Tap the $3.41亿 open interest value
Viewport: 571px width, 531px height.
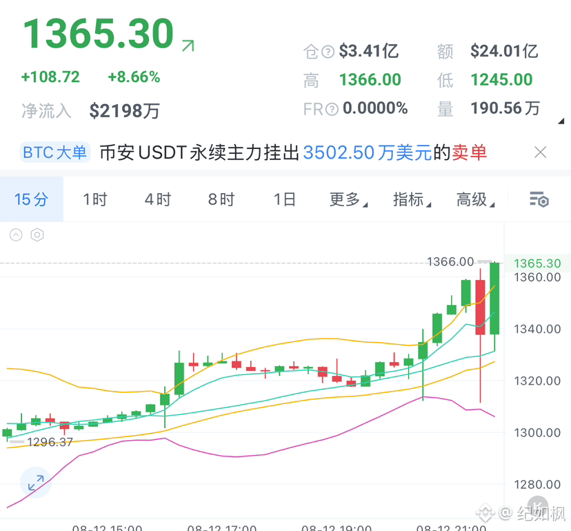pos(368,51)
